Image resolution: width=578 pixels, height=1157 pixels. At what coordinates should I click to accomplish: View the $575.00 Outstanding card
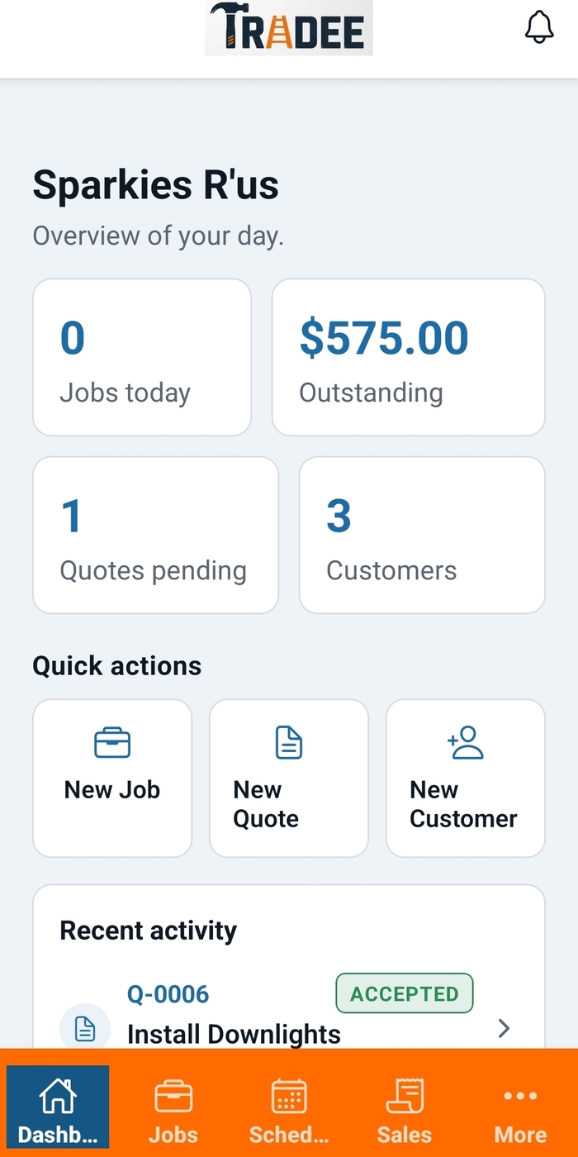point(409,357)
